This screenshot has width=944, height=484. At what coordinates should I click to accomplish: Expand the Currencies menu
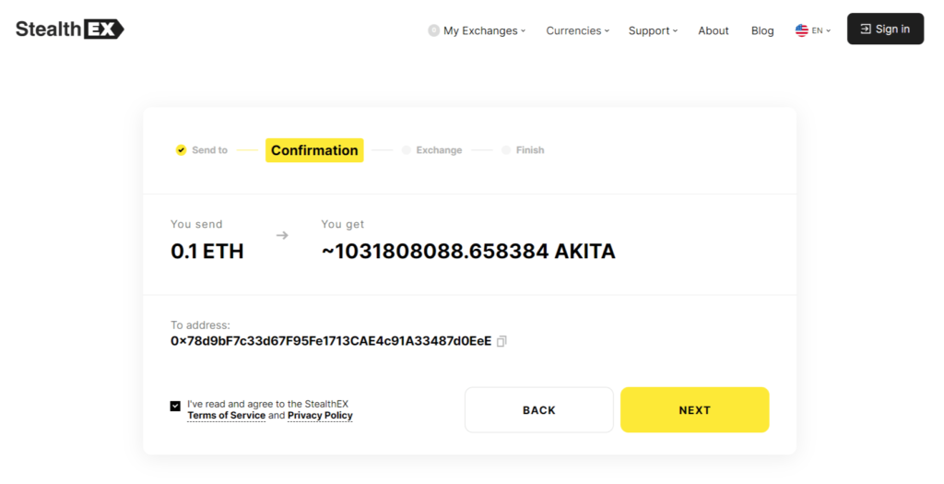point(577,30)
